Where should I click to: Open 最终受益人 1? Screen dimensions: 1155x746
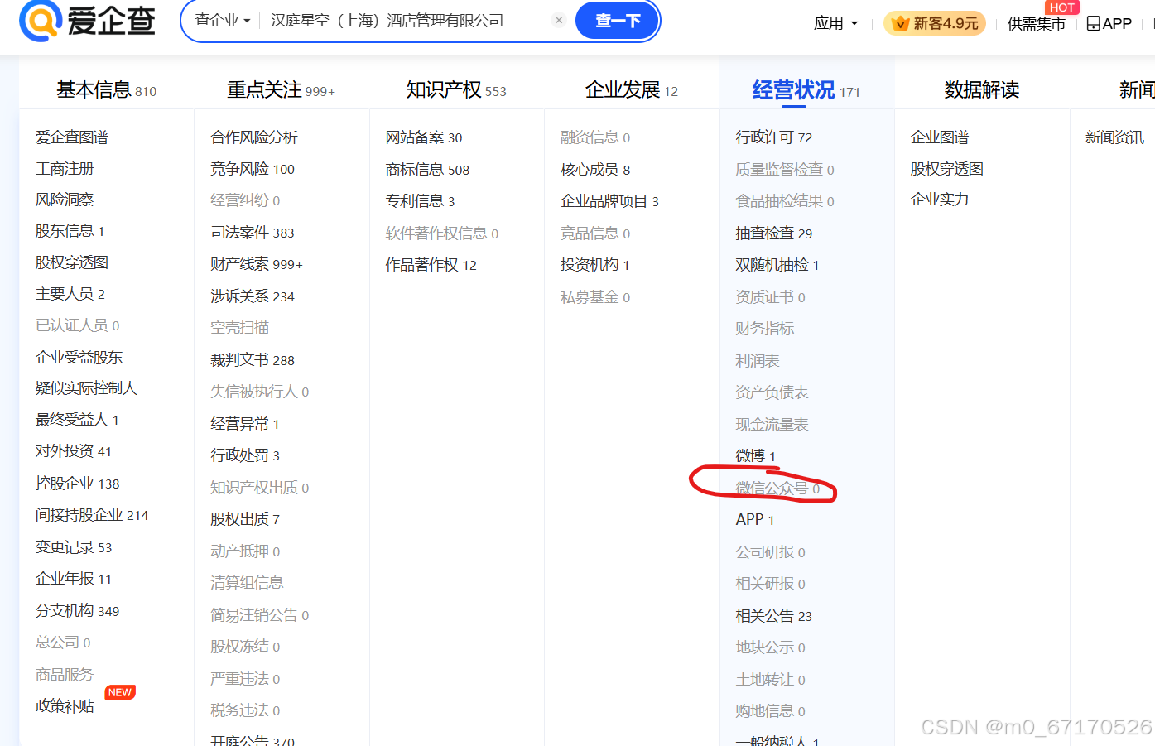click(77, 420)
